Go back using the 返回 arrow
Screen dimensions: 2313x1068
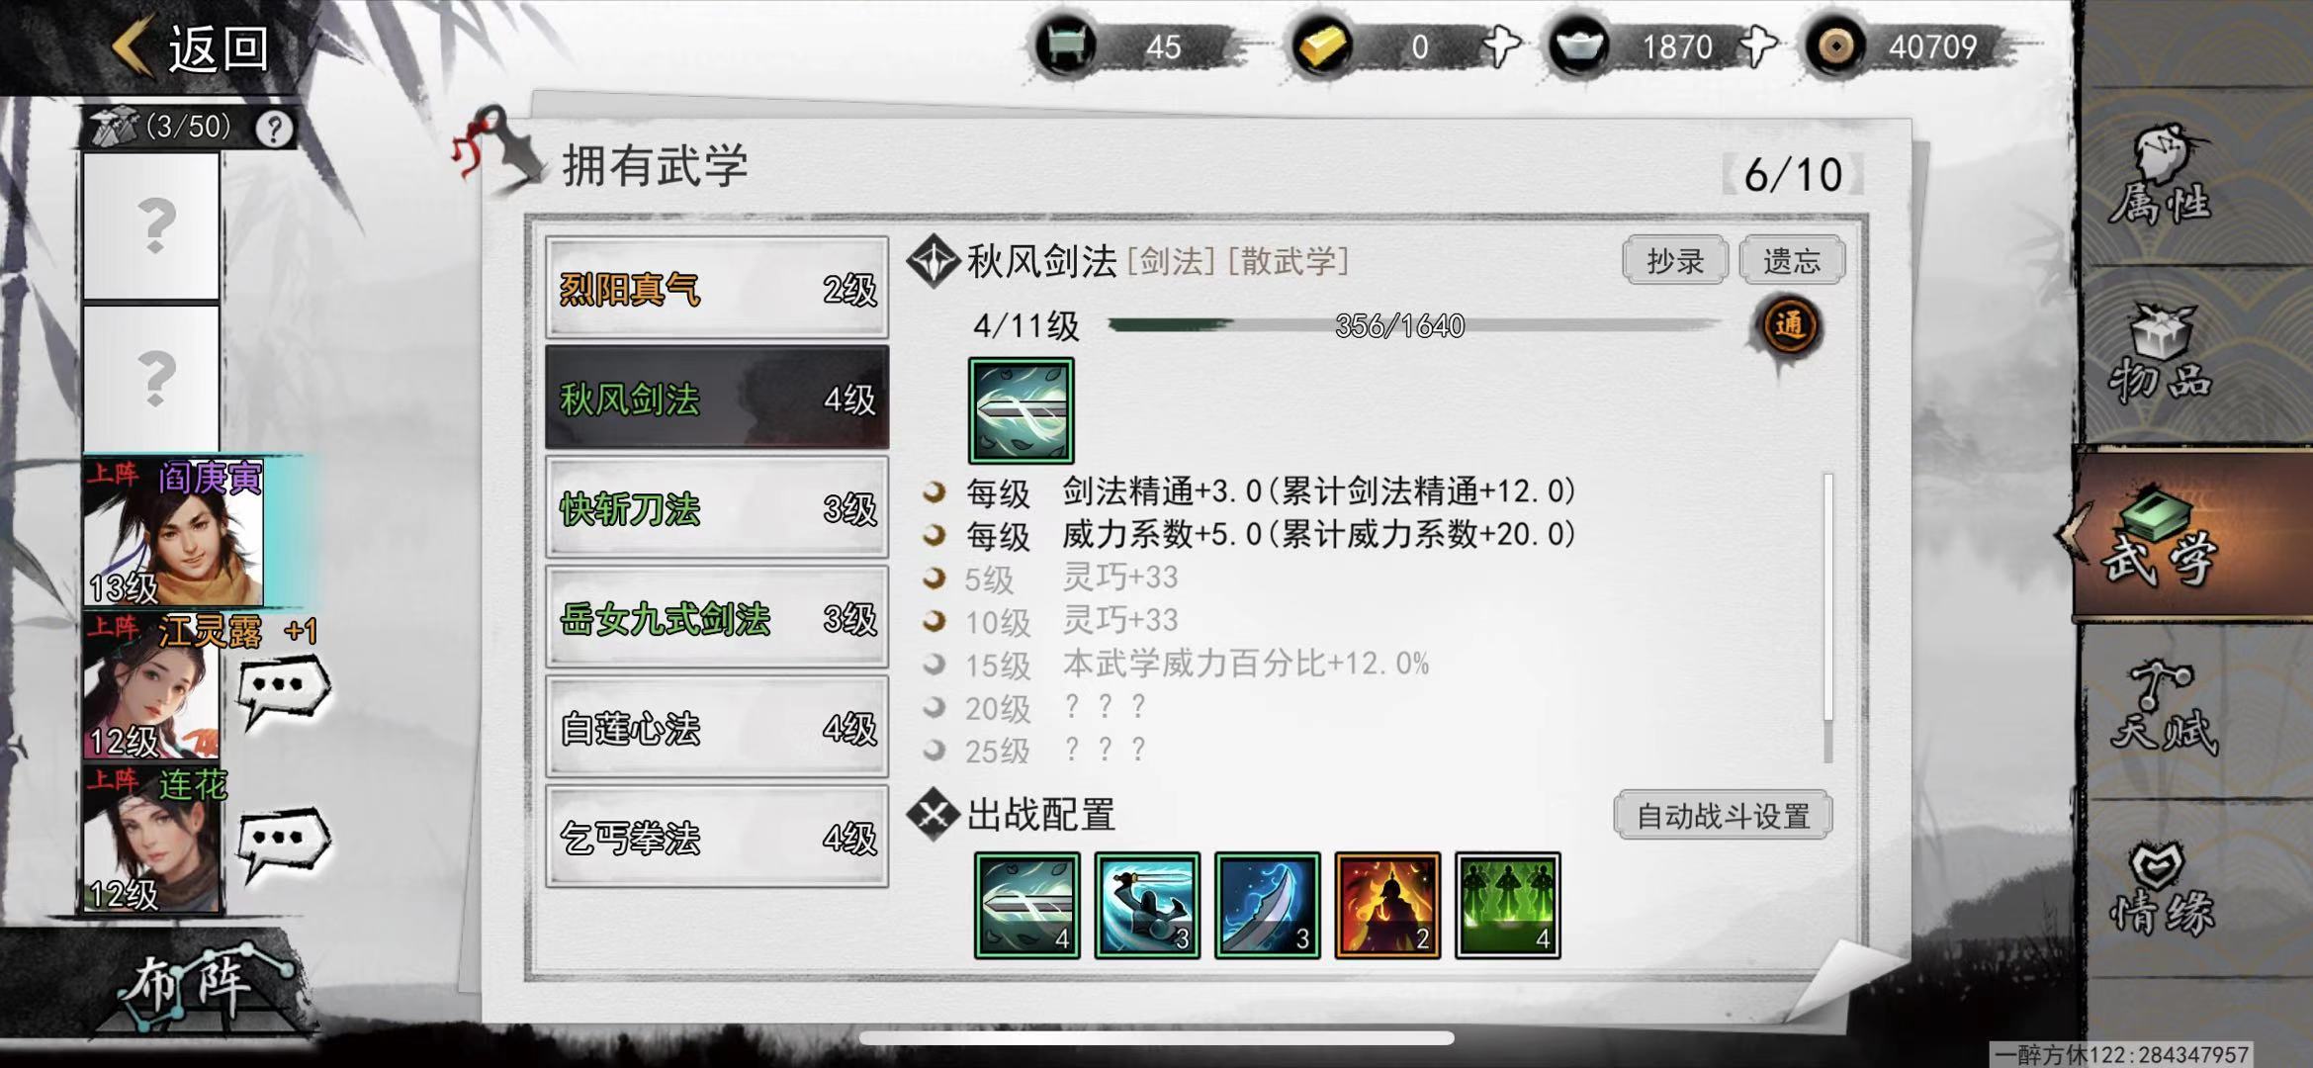190,46
